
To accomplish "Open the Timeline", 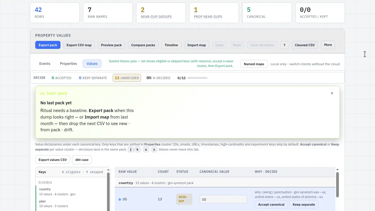I will point(171,45).
